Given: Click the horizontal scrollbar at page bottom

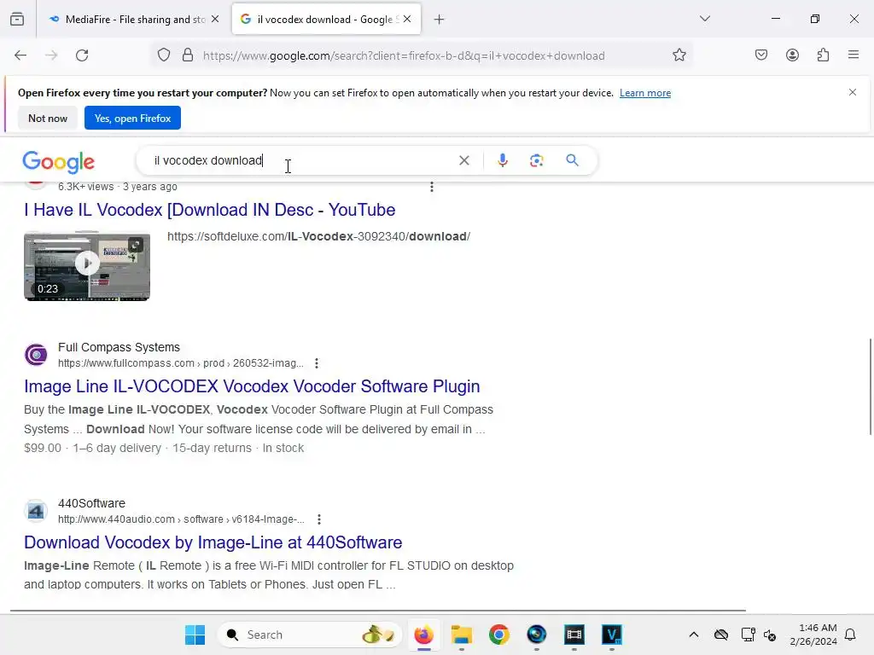Looking at the screenshot, I should [378, 611].
